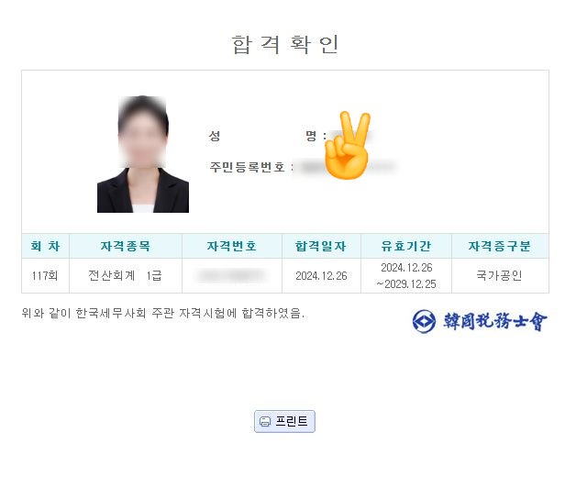The height and width of the screenshot is (488, 565).
Task: Click the victory hand emoji sticker
Action: (x=347, y=145)
